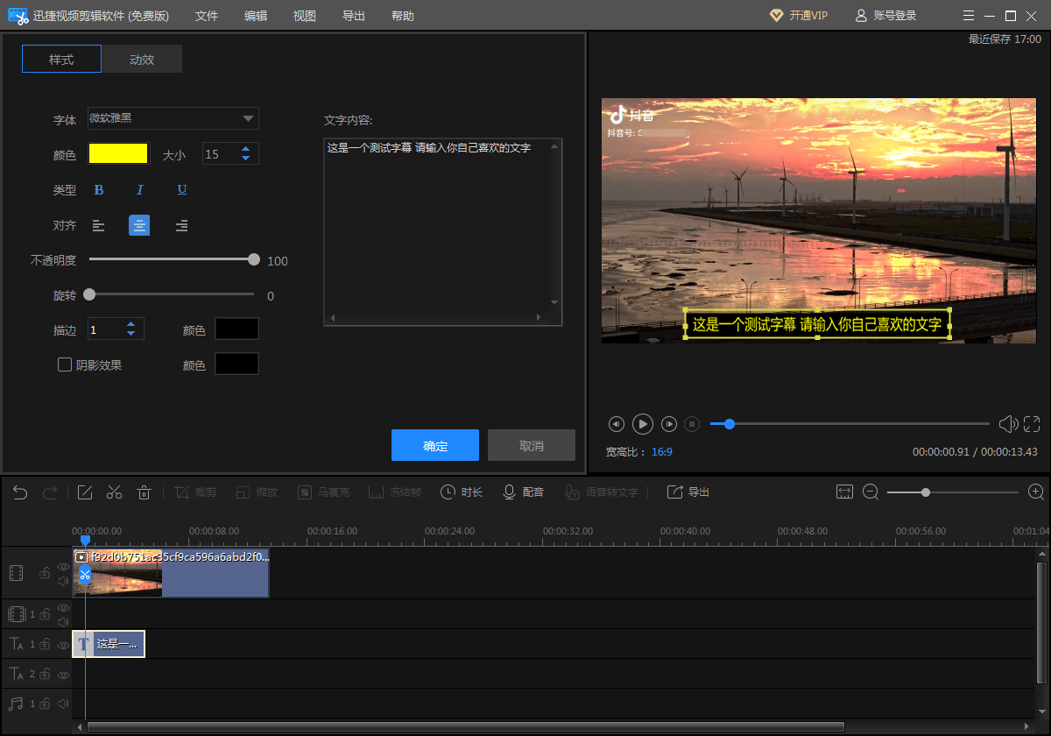This screenshot has height=736, width=1051.
Task: Click the 阴影效果 shadow color swatch
Action: [237, 364]
